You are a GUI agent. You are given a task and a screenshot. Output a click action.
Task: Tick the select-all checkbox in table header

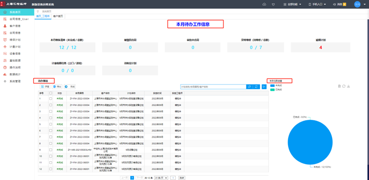(51, 93)
